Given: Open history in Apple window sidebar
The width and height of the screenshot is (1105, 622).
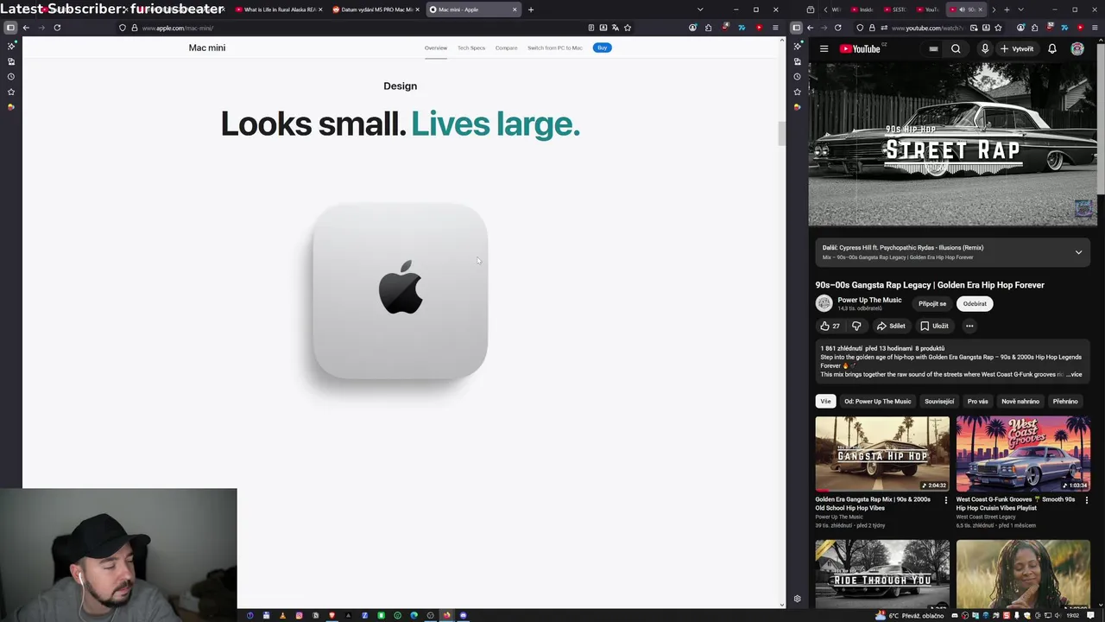Looking at the screenshot, I should point(10,76).
